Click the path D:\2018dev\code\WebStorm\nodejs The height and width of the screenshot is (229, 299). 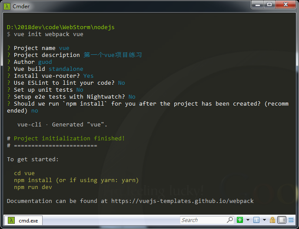tap(61, 27)
